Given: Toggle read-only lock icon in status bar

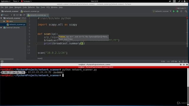Looking at the screenshot, I should tap(180, 62).
